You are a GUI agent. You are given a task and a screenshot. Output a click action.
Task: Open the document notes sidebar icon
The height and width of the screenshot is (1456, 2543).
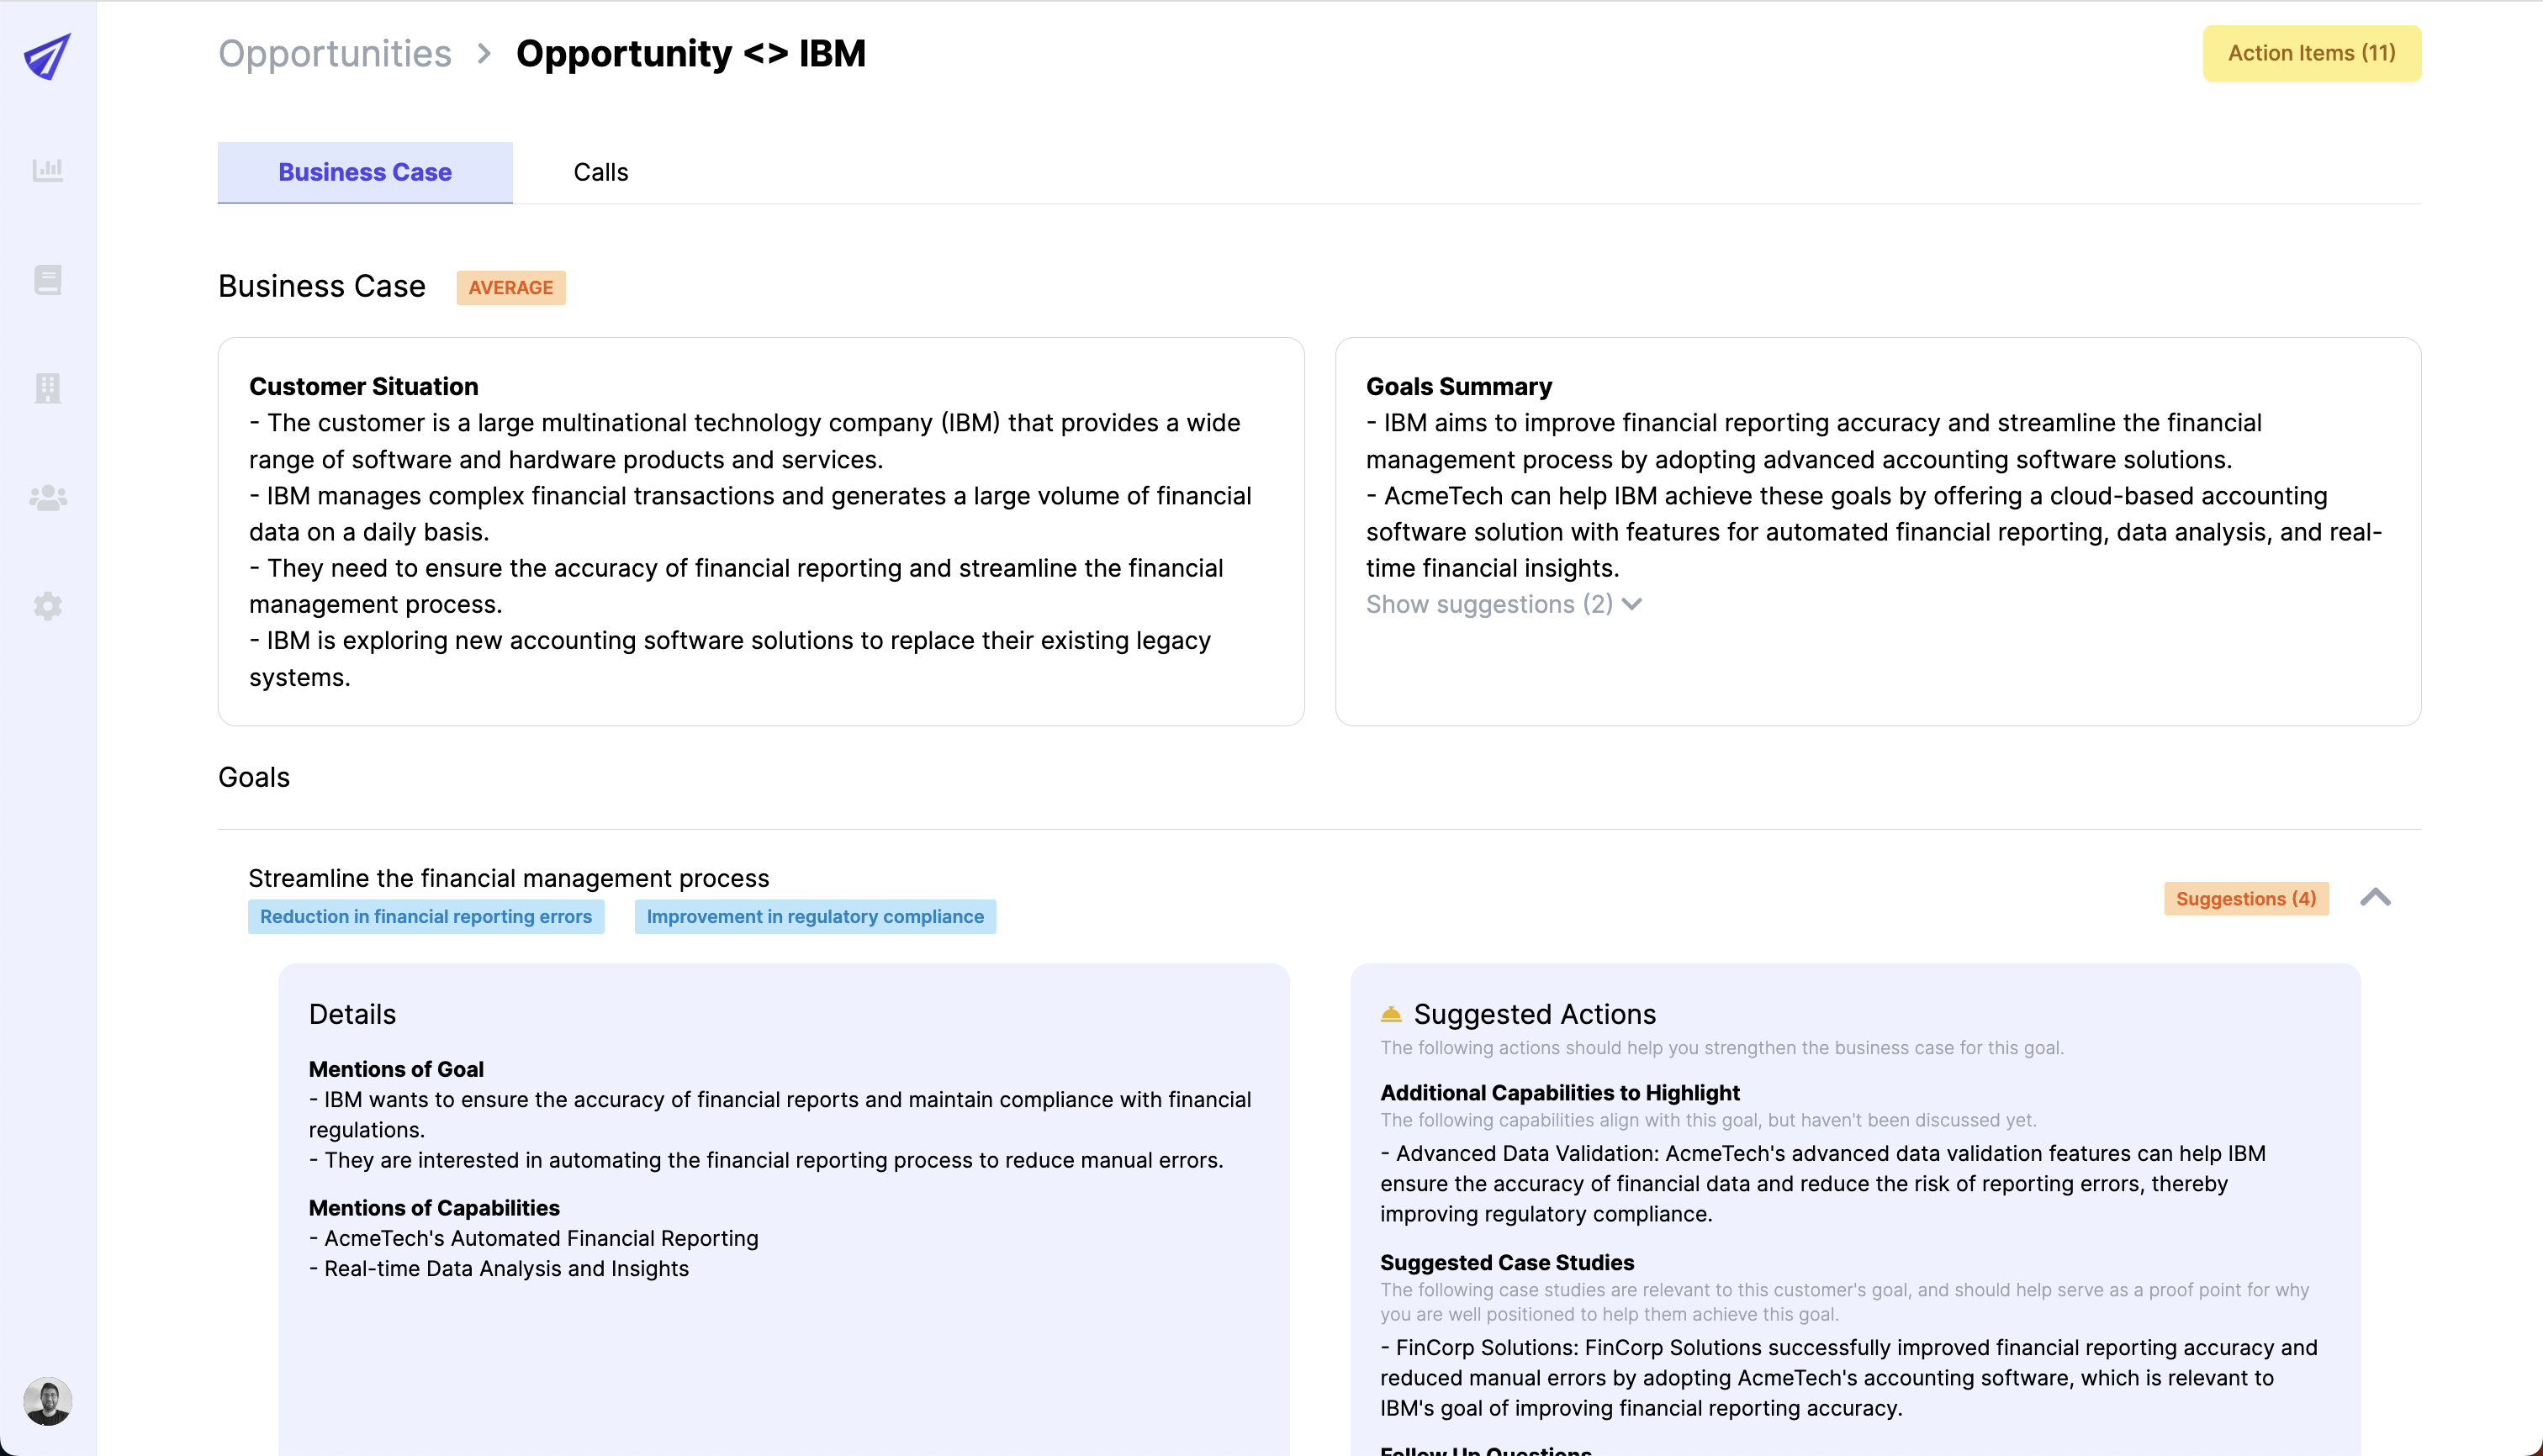tap(47, 279)
